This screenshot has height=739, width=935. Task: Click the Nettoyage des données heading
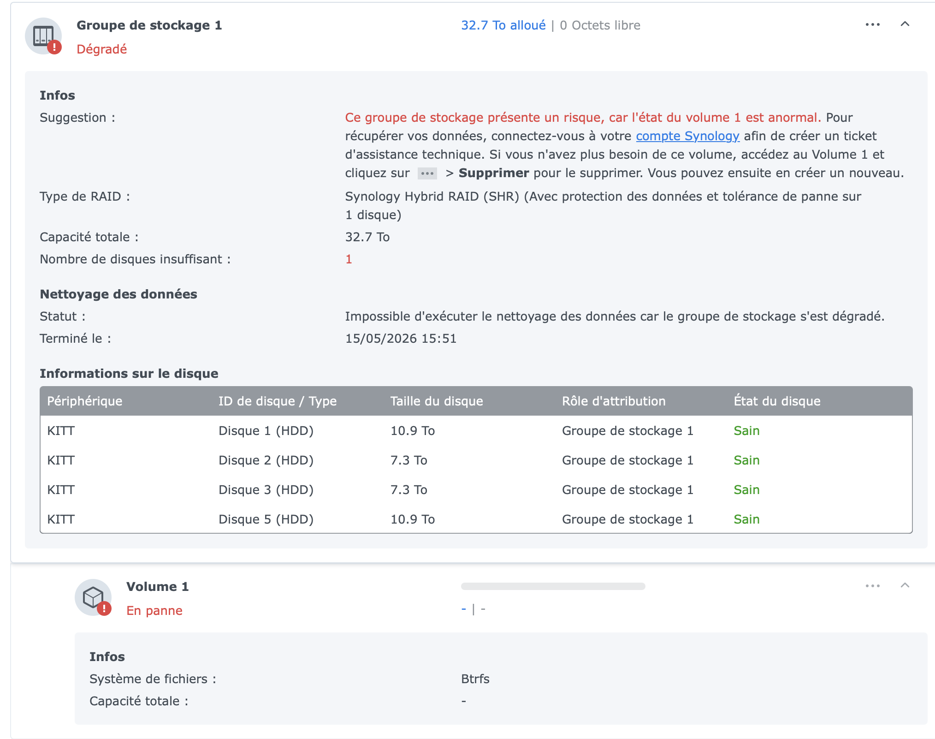click(118, 294)
